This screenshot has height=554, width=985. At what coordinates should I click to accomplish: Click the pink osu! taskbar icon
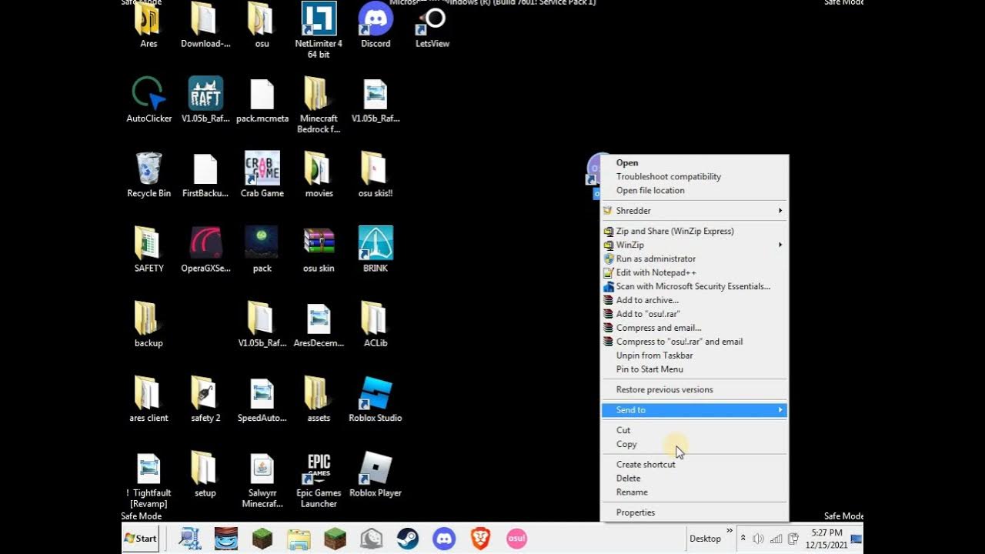tap(516, 538)
